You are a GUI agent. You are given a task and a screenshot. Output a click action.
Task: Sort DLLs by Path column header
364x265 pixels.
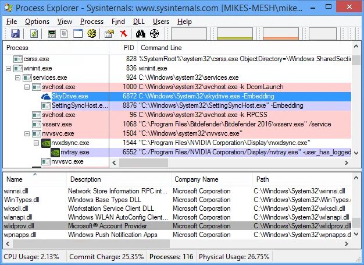click(302, 179)
